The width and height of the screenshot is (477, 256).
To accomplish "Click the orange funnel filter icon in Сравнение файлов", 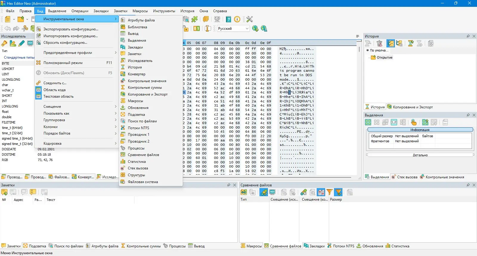I will [x=329, y=192].
